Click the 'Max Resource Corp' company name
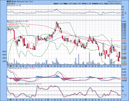 [21, 2]
